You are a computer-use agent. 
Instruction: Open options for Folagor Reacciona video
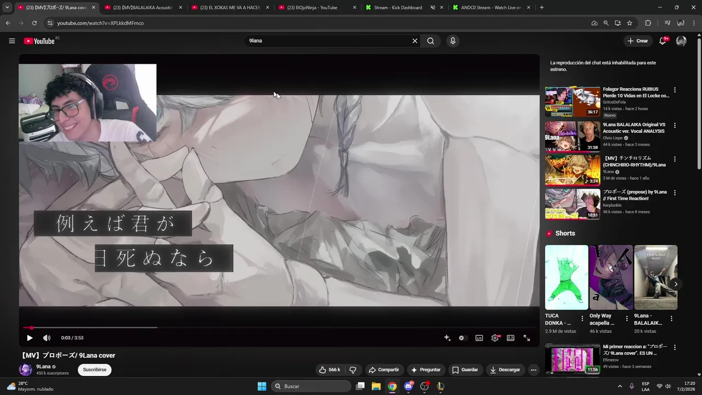675,90
